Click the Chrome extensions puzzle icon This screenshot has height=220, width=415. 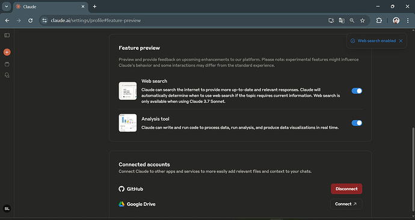click(x=379, y=20)
